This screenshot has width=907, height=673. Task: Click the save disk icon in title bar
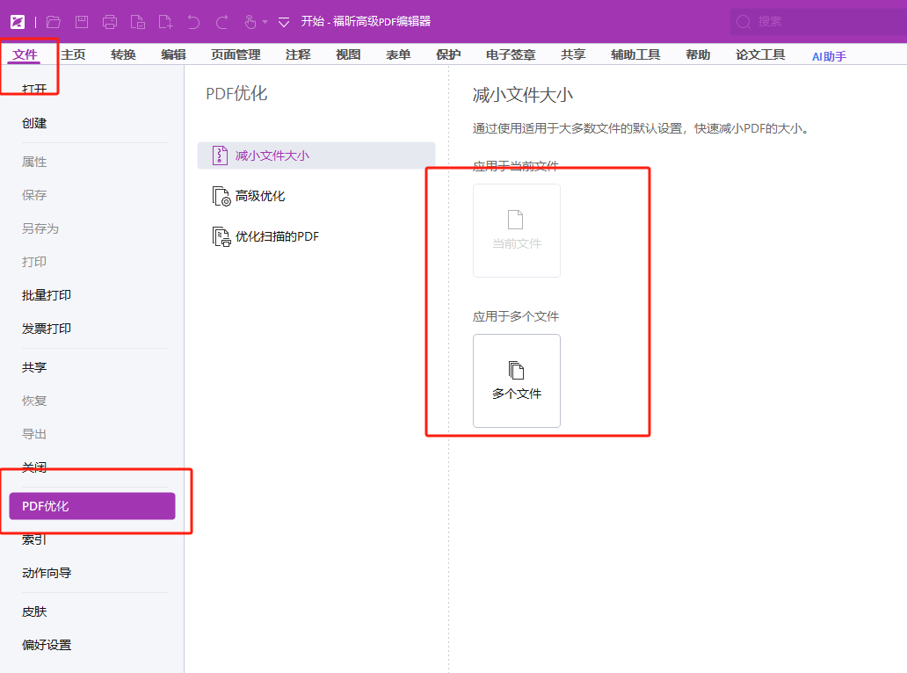(82, 21)
